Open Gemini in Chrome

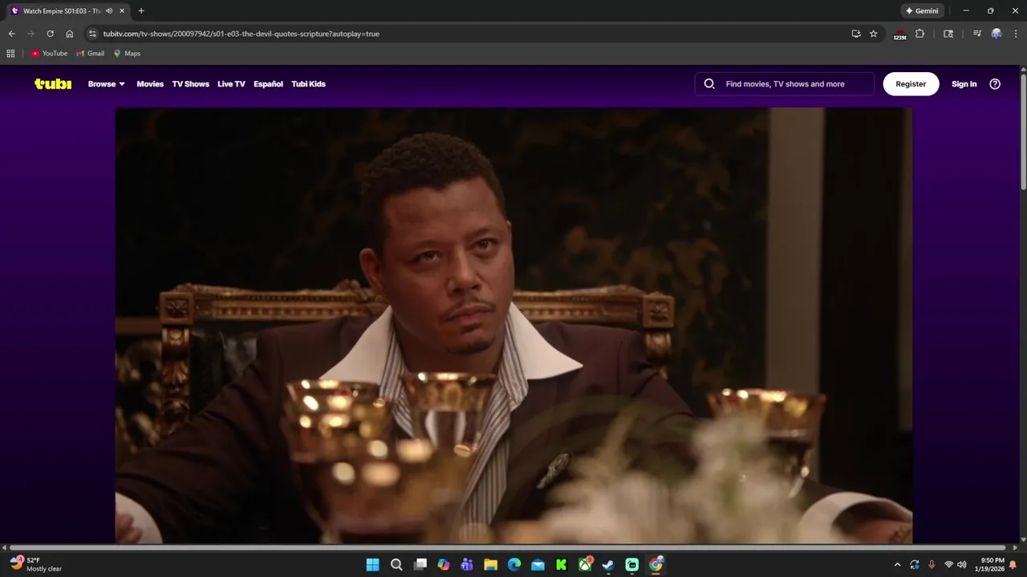(x=922, y=11)
